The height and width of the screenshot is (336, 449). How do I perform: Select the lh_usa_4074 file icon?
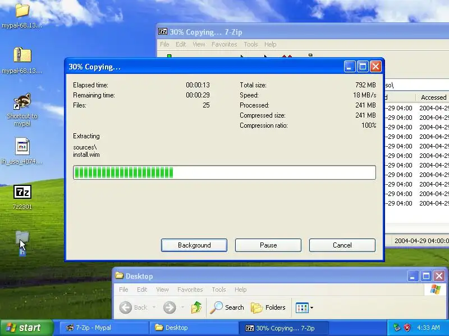[x=22, y=146]
